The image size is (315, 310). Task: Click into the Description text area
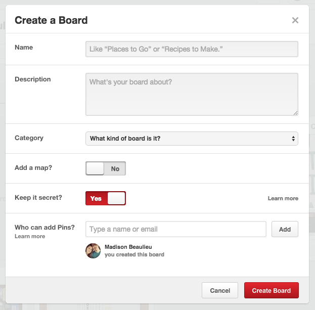192,94
